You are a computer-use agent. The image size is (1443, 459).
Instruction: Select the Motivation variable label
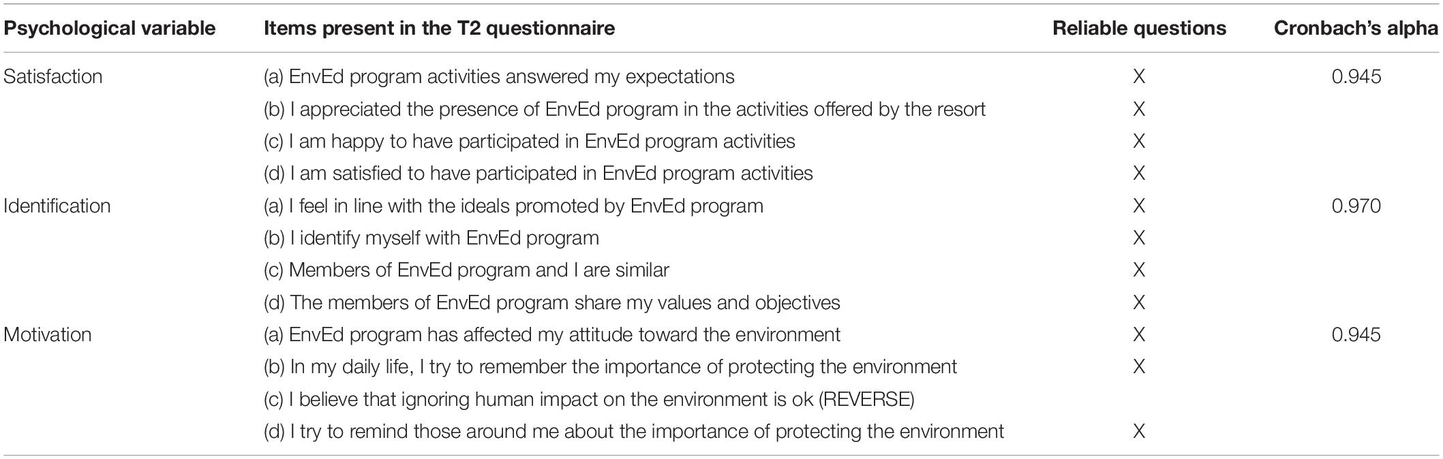[48, 334]
